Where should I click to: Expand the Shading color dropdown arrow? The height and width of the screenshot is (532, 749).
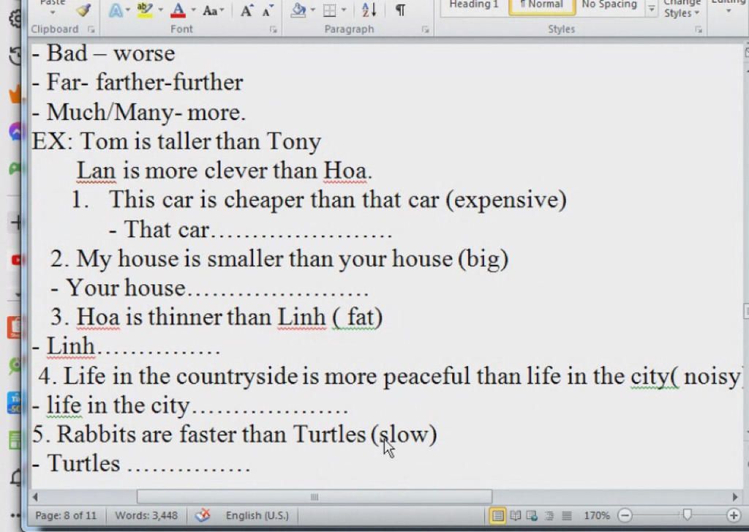313,10
